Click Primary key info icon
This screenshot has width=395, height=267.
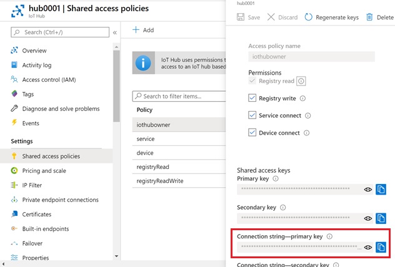pos(276,178)
